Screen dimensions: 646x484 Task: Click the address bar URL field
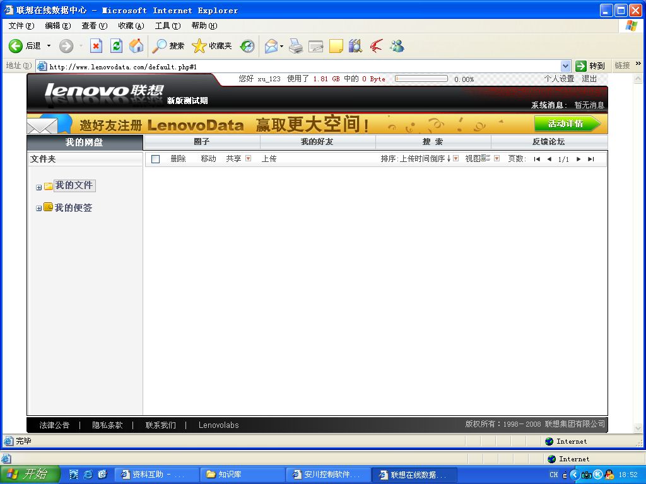pyautogui.click(x=303, y=66)
